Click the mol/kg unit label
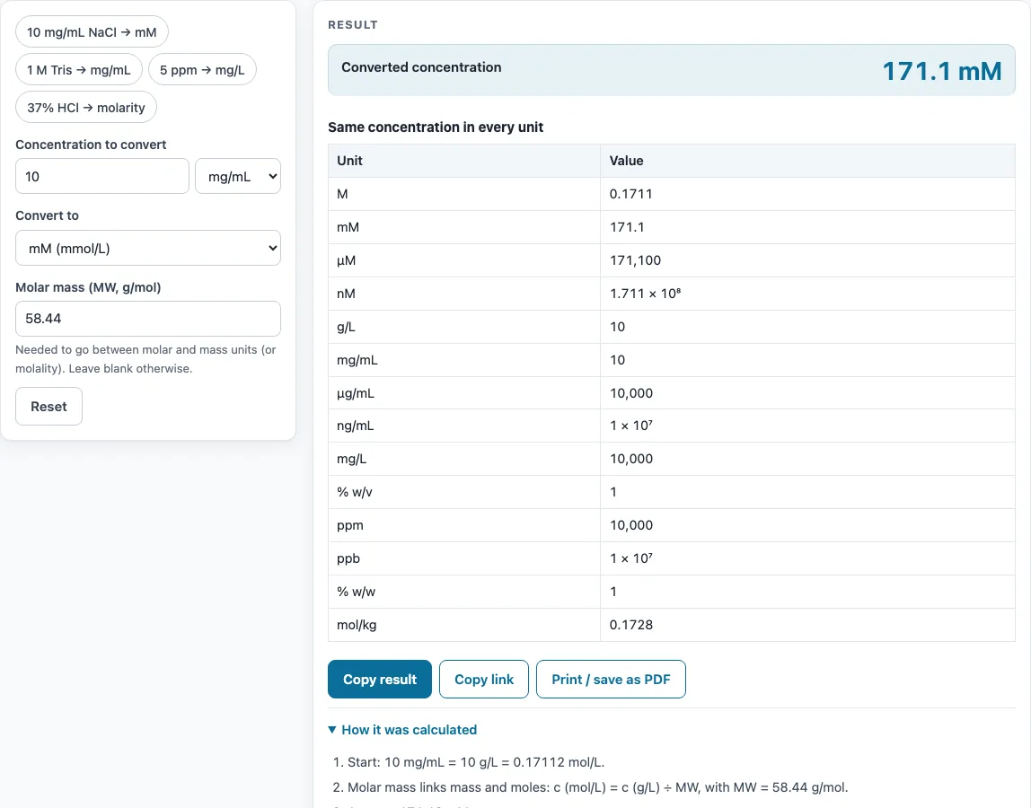This screenshot has width=1031, height=808. [x=357, y=625]
